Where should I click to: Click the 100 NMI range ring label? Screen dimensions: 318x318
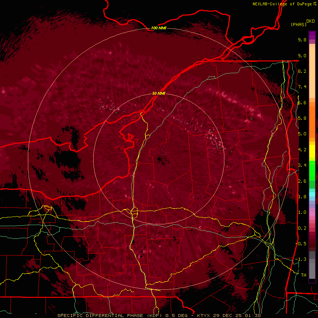[x=159, y=28]
